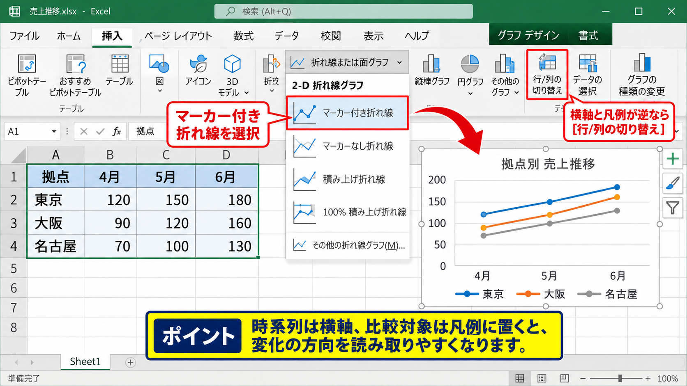
Task: Open the 書式 tab
Action: pos(588,35)
